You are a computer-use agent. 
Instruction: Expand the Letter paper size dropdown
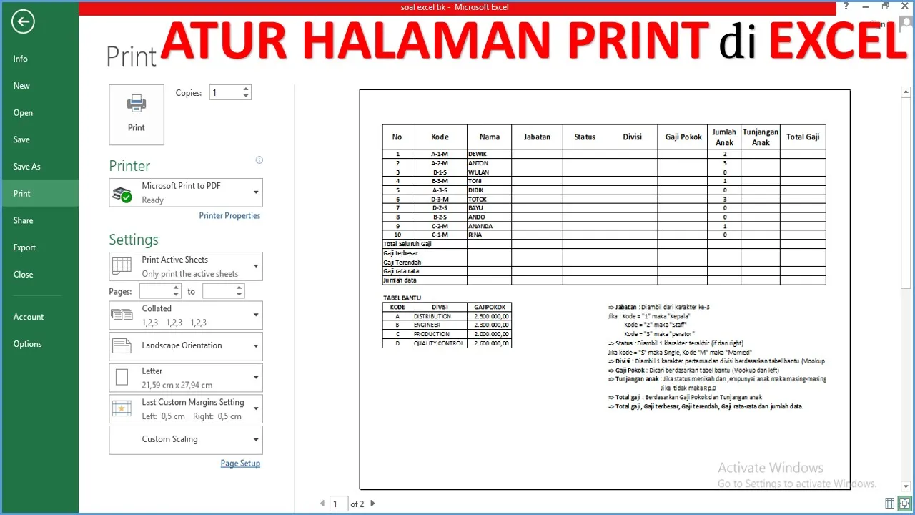(x=256, y=377)
